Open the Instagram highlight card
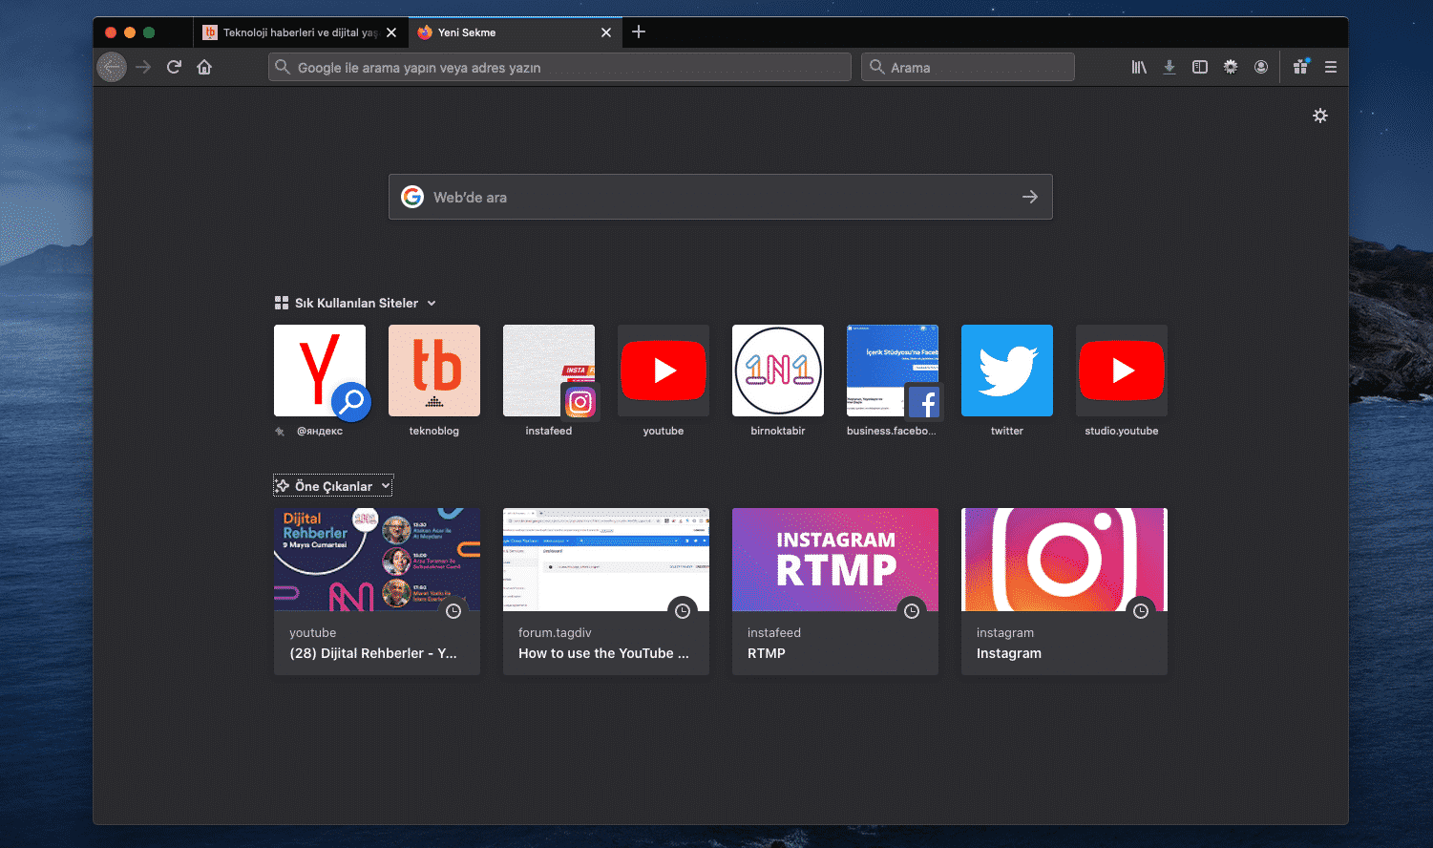This screenshot has width=1433, height=848. point(1064,591)
